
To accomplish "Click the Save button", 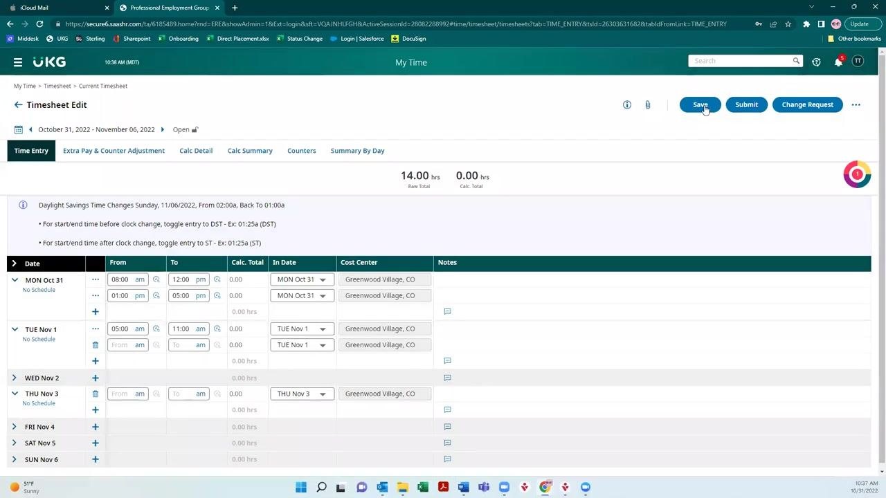I will click(700, 105).
